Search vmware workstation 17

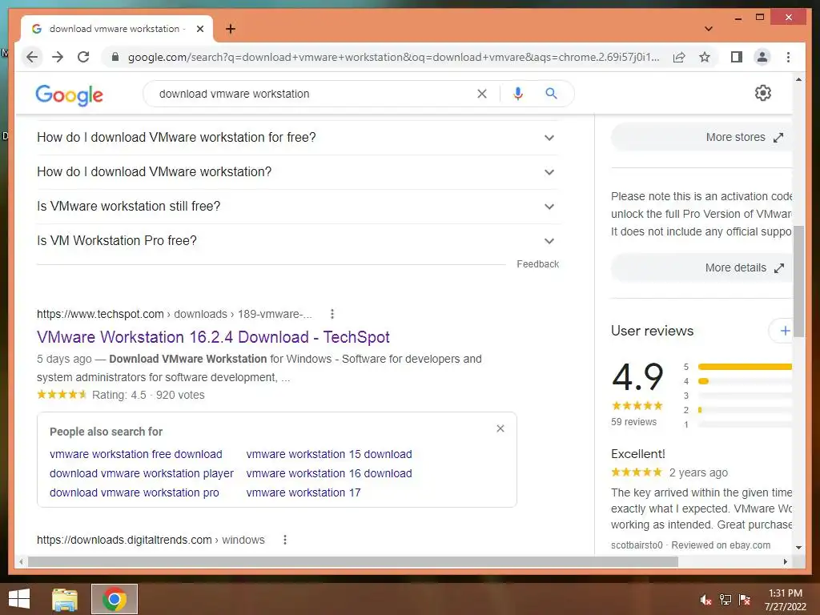click(303, 492)
